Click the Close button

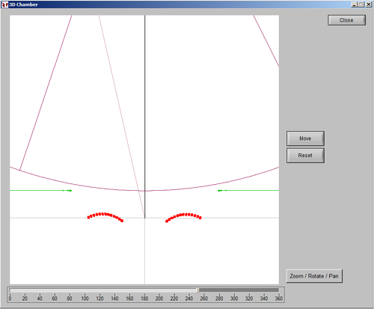(346, 20)
